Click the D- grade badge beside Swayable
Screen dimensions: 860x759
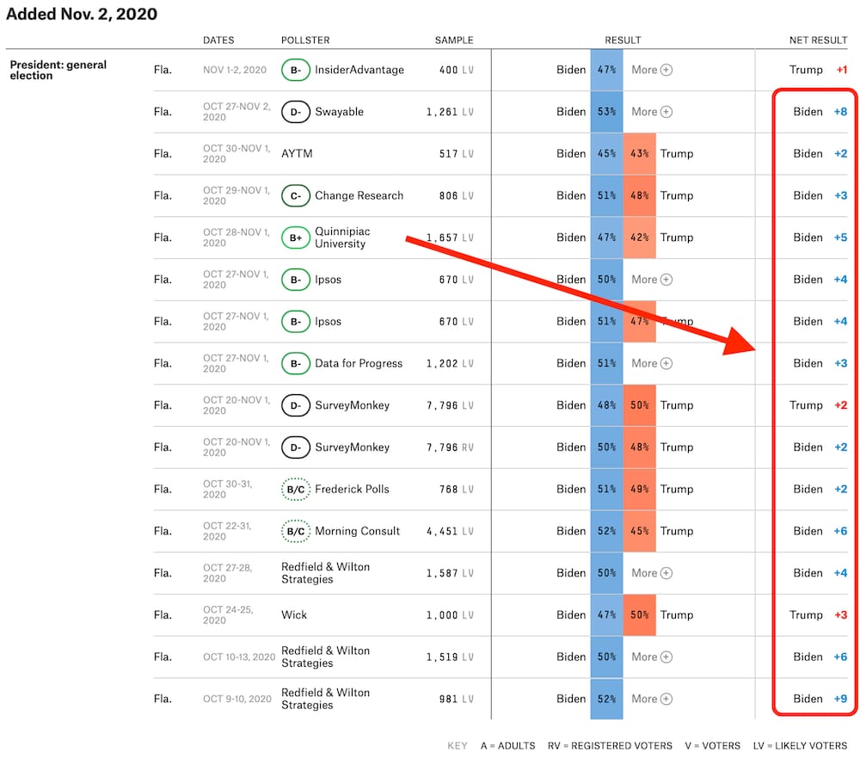296,112
